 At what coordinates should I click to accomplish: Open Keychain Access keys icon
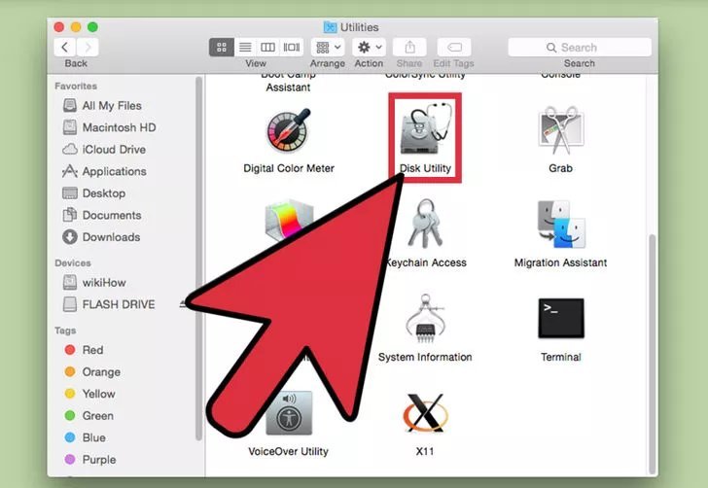coord(424,224)
